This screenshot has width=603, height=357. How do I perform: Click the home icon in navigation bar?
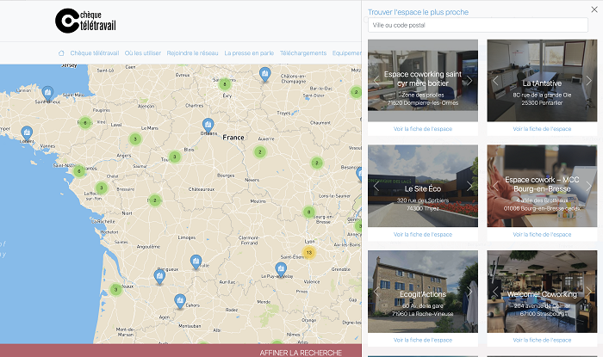(x=61, y=53)
